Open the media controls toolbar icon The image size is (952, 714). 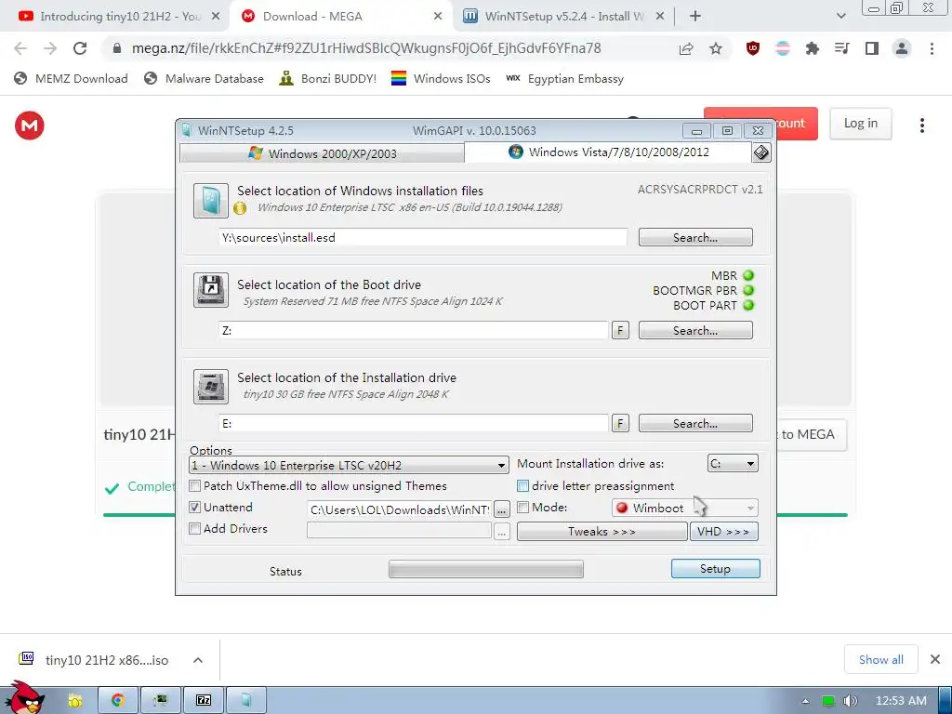coord(841,48)
